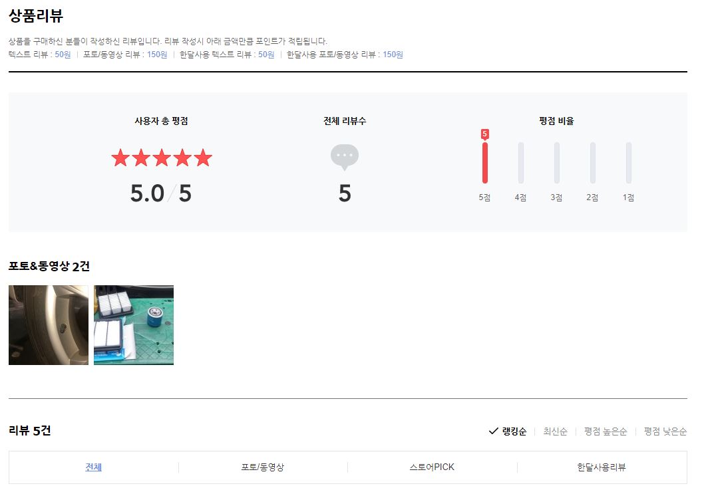This screenshot has width=706, height=494.
Task: Sort reviews by 평점 높은순
Action: tap(606, 432)
